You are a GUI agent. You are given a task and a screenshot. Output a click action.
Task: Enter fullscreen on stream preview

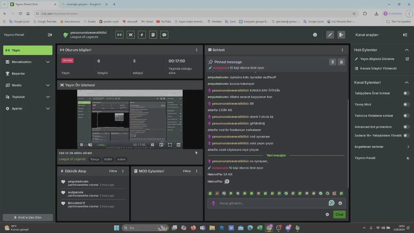[170, 145]
